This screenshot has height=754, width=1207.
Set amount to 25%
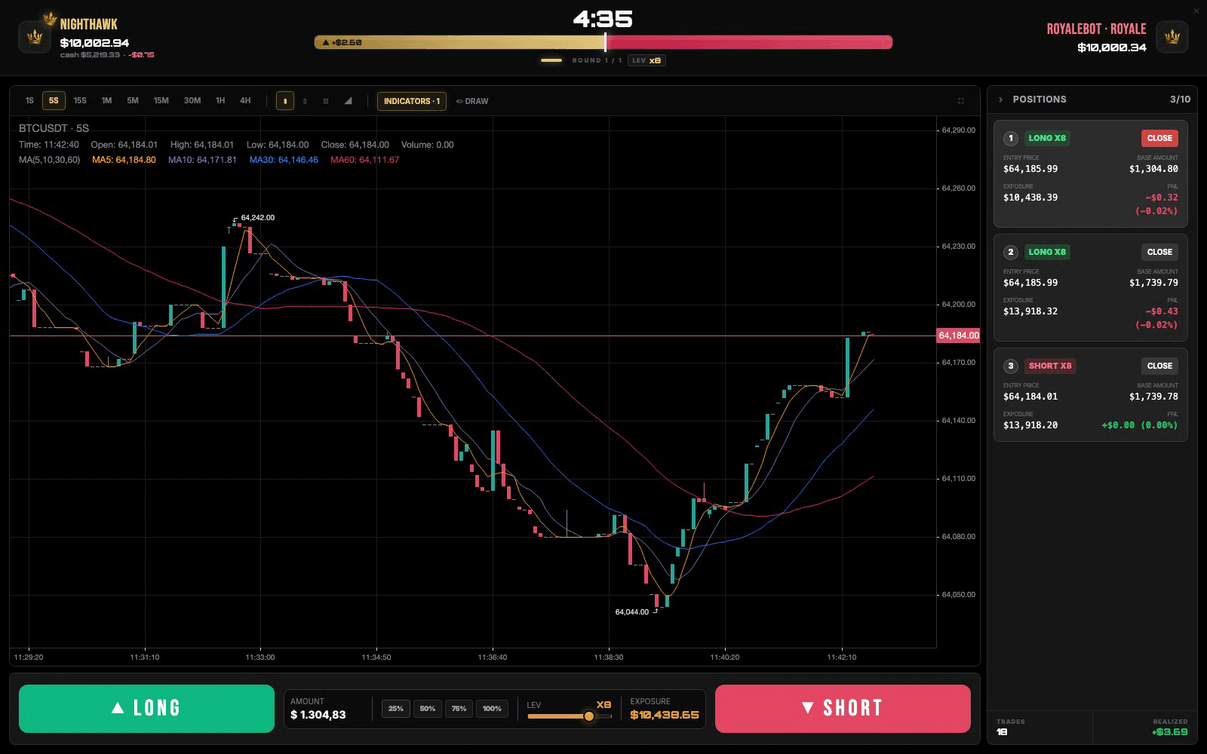pyautogui.click(x=396, y=709)
